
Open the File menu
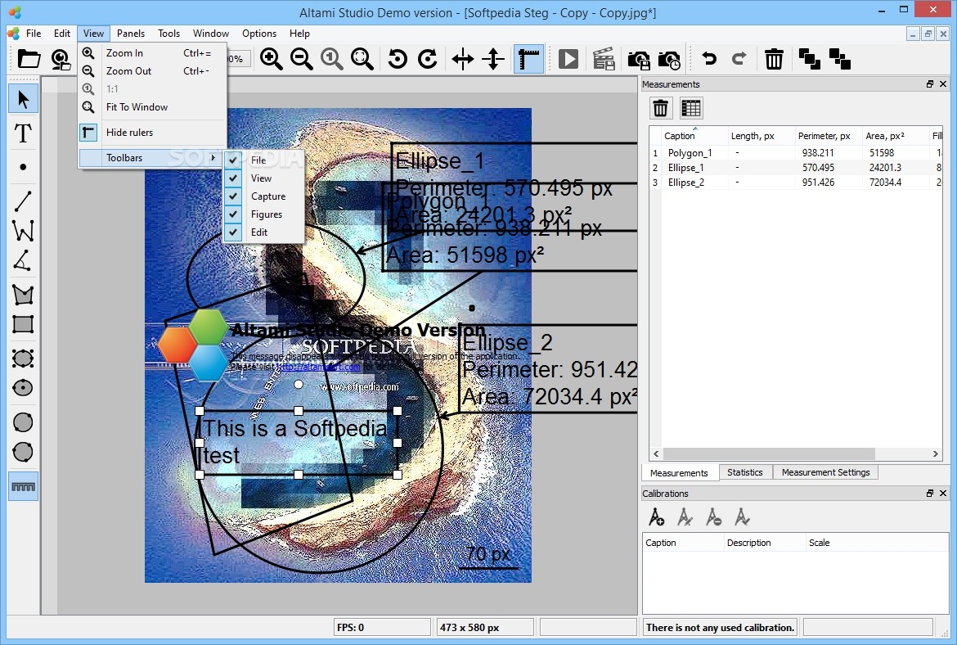click(34, 34)
